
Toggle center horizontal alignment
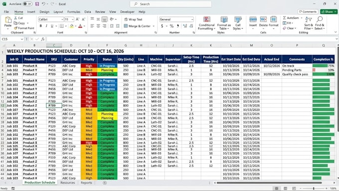coord(98,26)
